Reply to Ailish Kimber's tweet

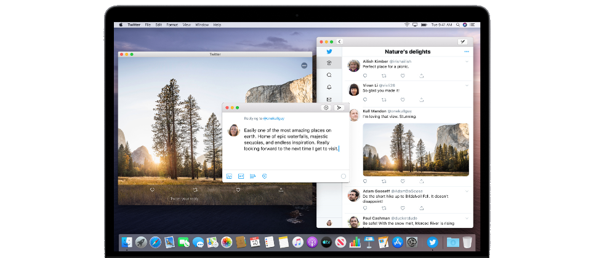[365, 76]
